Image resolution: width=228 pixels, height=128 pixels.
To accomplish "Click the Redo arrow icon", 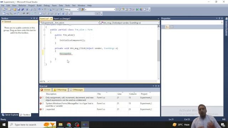I will (x=45, y=10).
